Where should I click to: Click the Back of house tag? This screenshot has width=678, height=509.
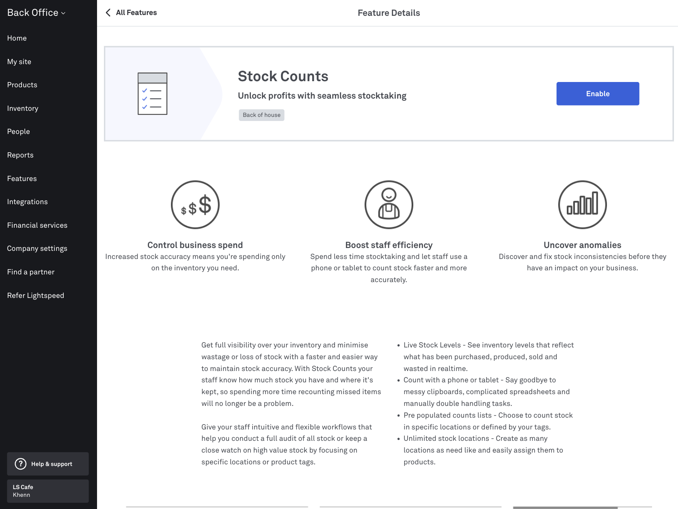[261, 115]
